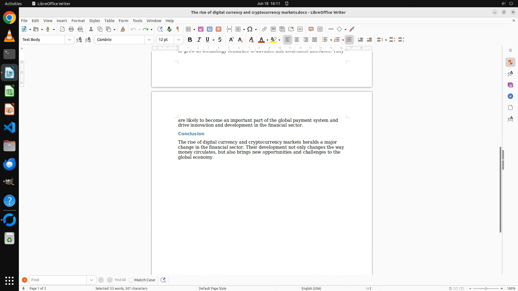Image resolution: width=518 pixels, height=291 pixels.
Task: Insert a page break from toolbar
Action: click(x=229, y=29)
